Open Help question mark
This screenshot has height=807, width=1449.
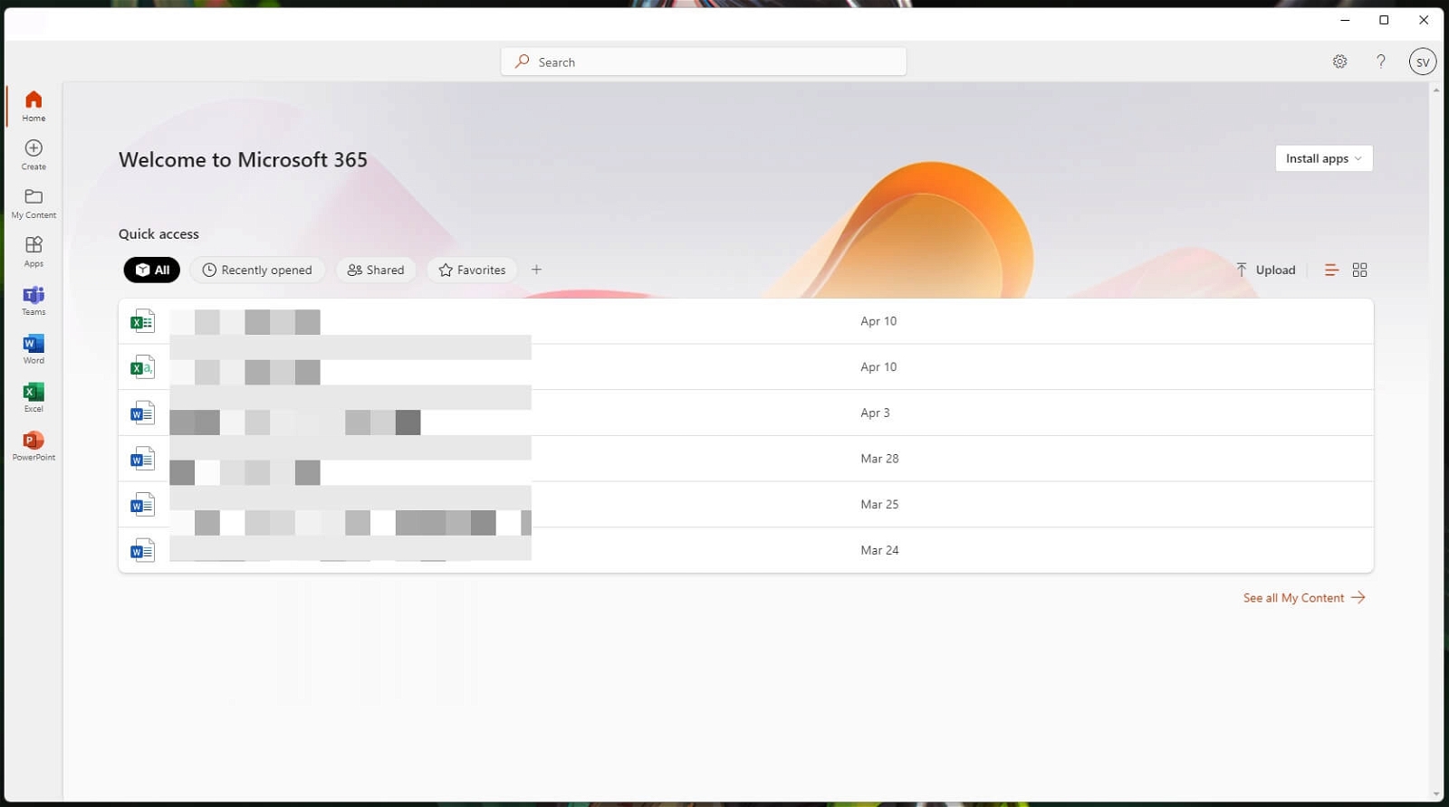click(x=1380, y=62)
